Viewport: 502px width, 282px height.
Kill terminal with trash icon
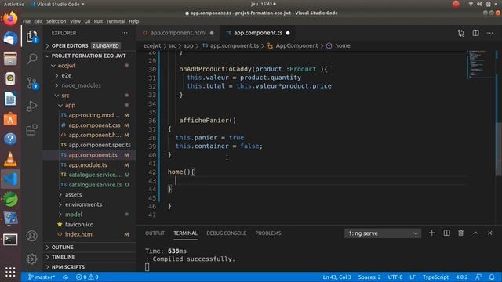tap(460, 233)
